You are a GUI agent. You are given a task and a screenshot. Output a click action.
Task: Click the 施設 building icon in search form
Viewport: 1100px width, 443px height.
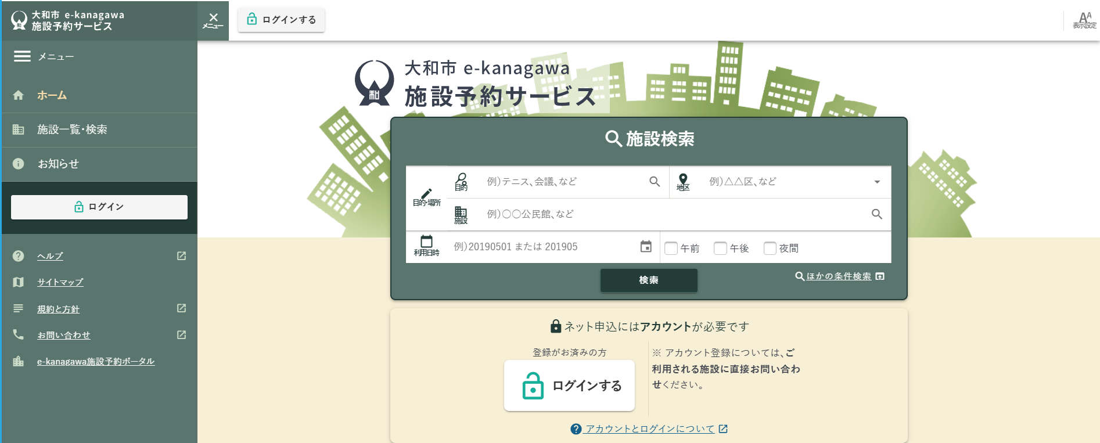tap(461, 215)
